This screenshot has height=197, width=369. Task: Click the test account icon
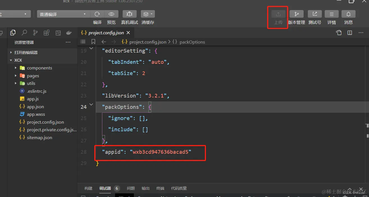[x=315, y=14]
